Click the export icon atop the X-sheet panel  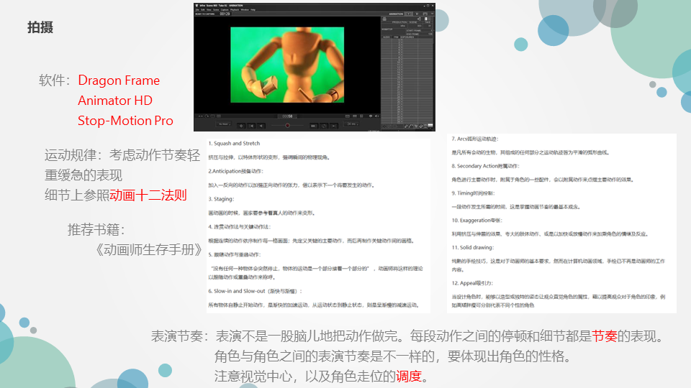click(x=419, y=19)
